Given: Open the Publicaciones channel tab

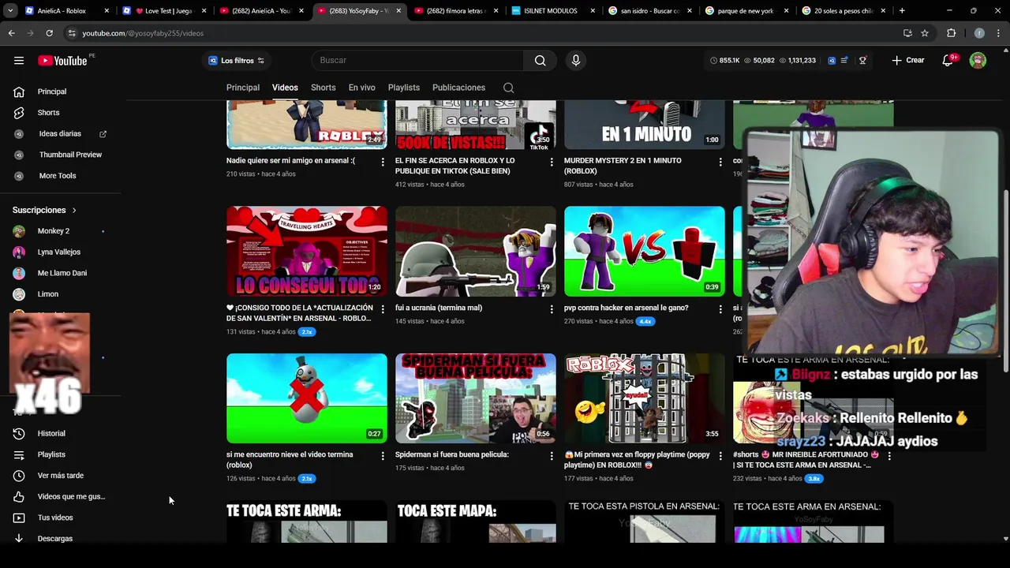Looking at the screenshot, I should (x=458, y=88).
